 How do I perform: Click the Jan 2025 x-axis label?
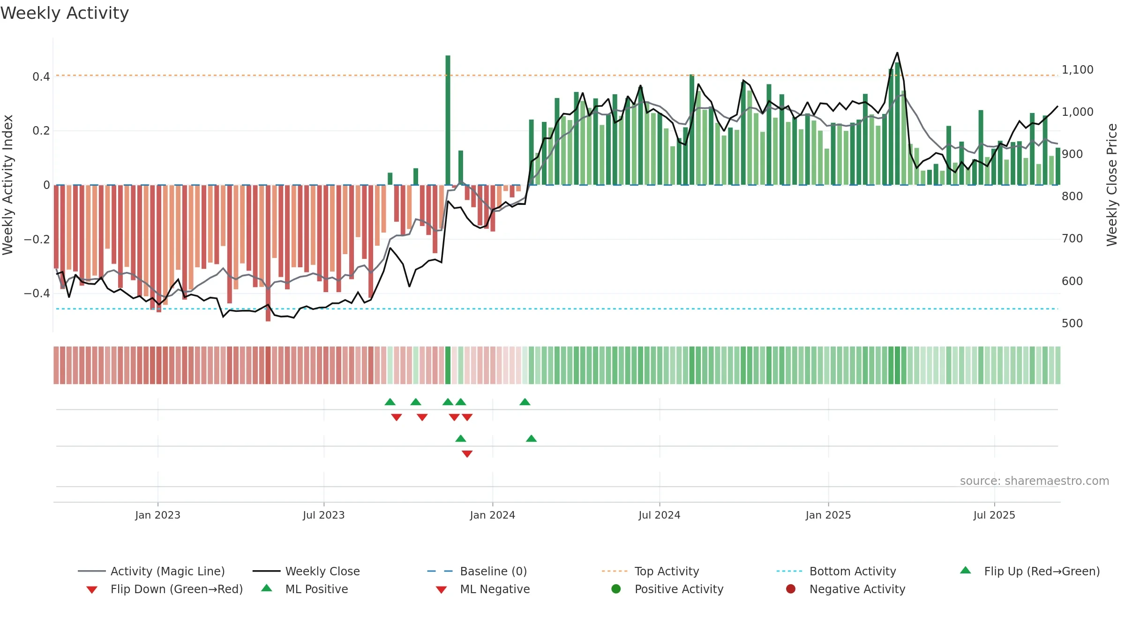coord(828,515)
